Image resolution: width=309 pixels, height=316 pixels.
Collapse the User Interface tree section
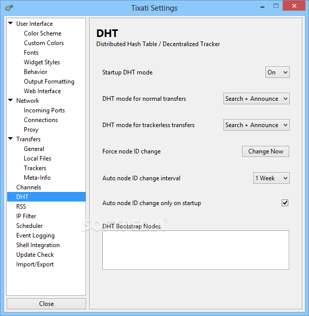coord(11,23)
